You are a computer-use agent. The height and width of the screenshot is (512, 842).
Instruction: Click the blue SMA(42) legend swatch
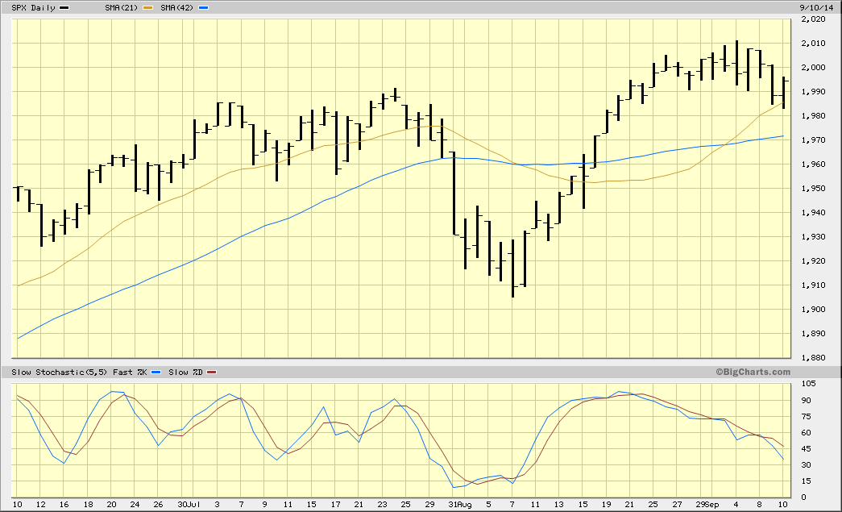[x=204, y=8]
